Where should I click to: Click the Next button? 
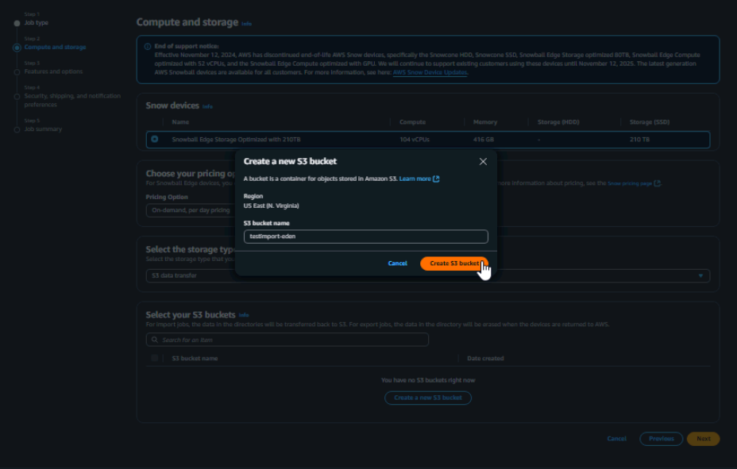coord(703,439)
